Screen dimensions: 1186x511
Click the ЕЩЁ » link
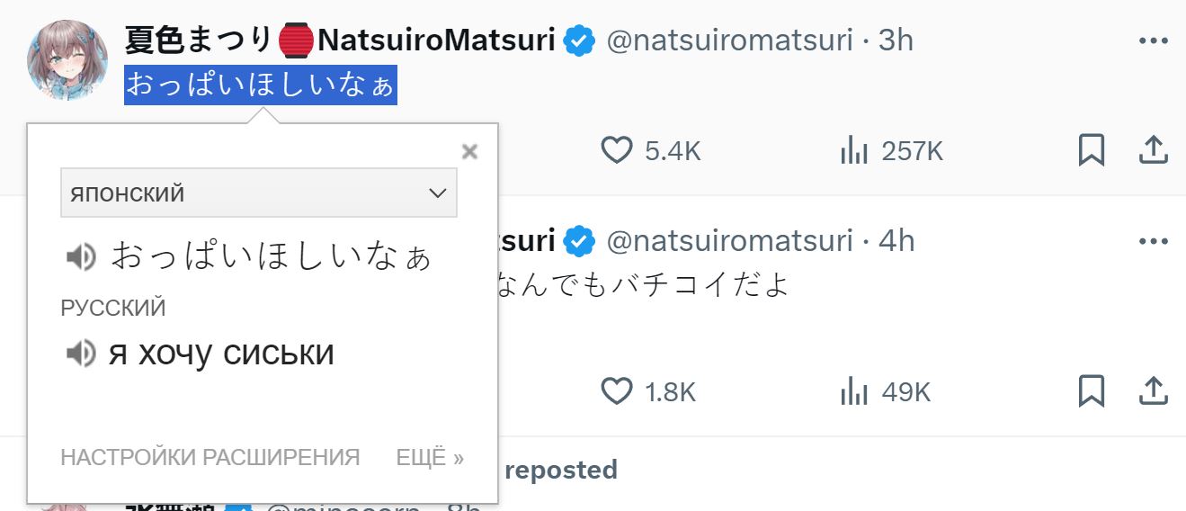430,457
